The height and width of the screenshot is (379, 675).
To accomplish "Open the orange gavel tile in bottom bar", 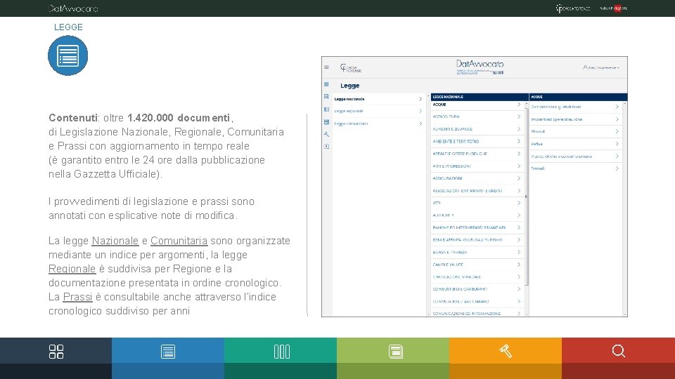I will [506, 352].
